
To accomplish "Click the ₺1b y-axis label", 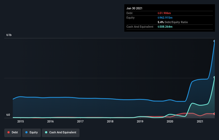I will [x=9, y=35].
